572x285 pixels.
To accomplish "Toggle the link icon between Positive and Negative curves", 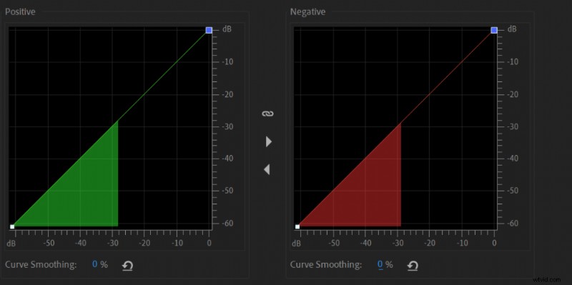I will click(x=267, y=114).
